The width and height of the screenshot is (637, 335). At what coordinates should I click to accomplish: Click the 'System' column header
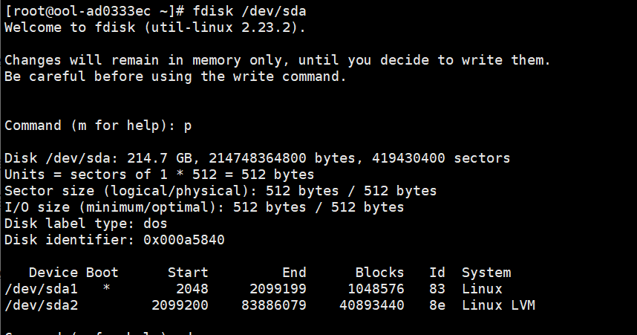pos(486,273)
